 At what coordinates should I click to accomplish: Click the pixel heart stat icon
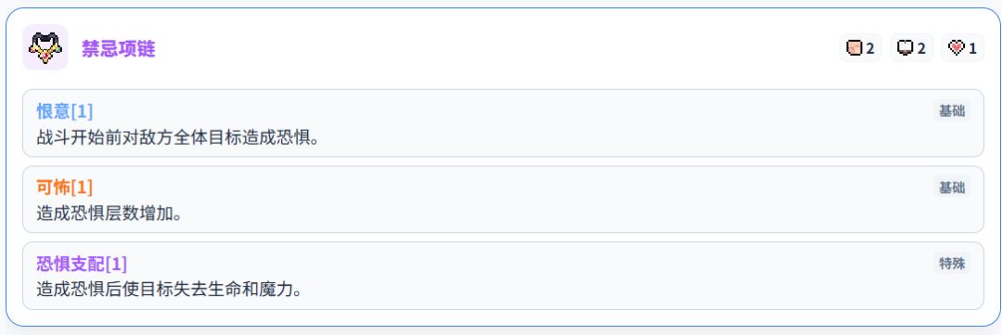(956, 48)
